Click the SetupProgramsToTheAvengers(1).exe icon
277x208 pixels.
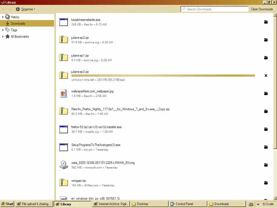point(63,147)
